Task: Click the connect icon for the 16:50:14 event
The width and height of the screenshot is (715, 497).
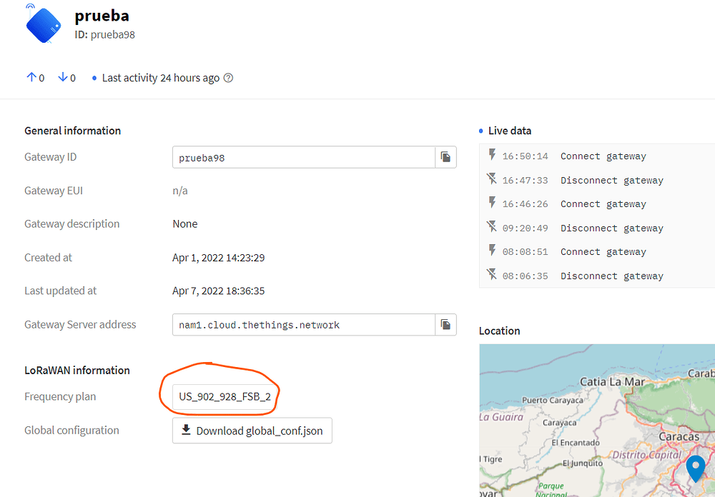Action: [491, 155]
